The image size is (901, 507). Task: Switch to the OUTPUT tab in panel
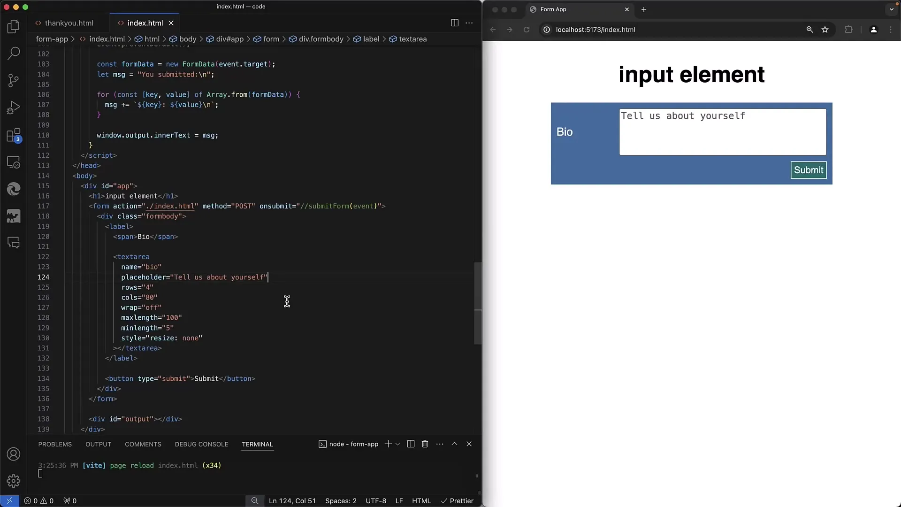tap(99, 444)
